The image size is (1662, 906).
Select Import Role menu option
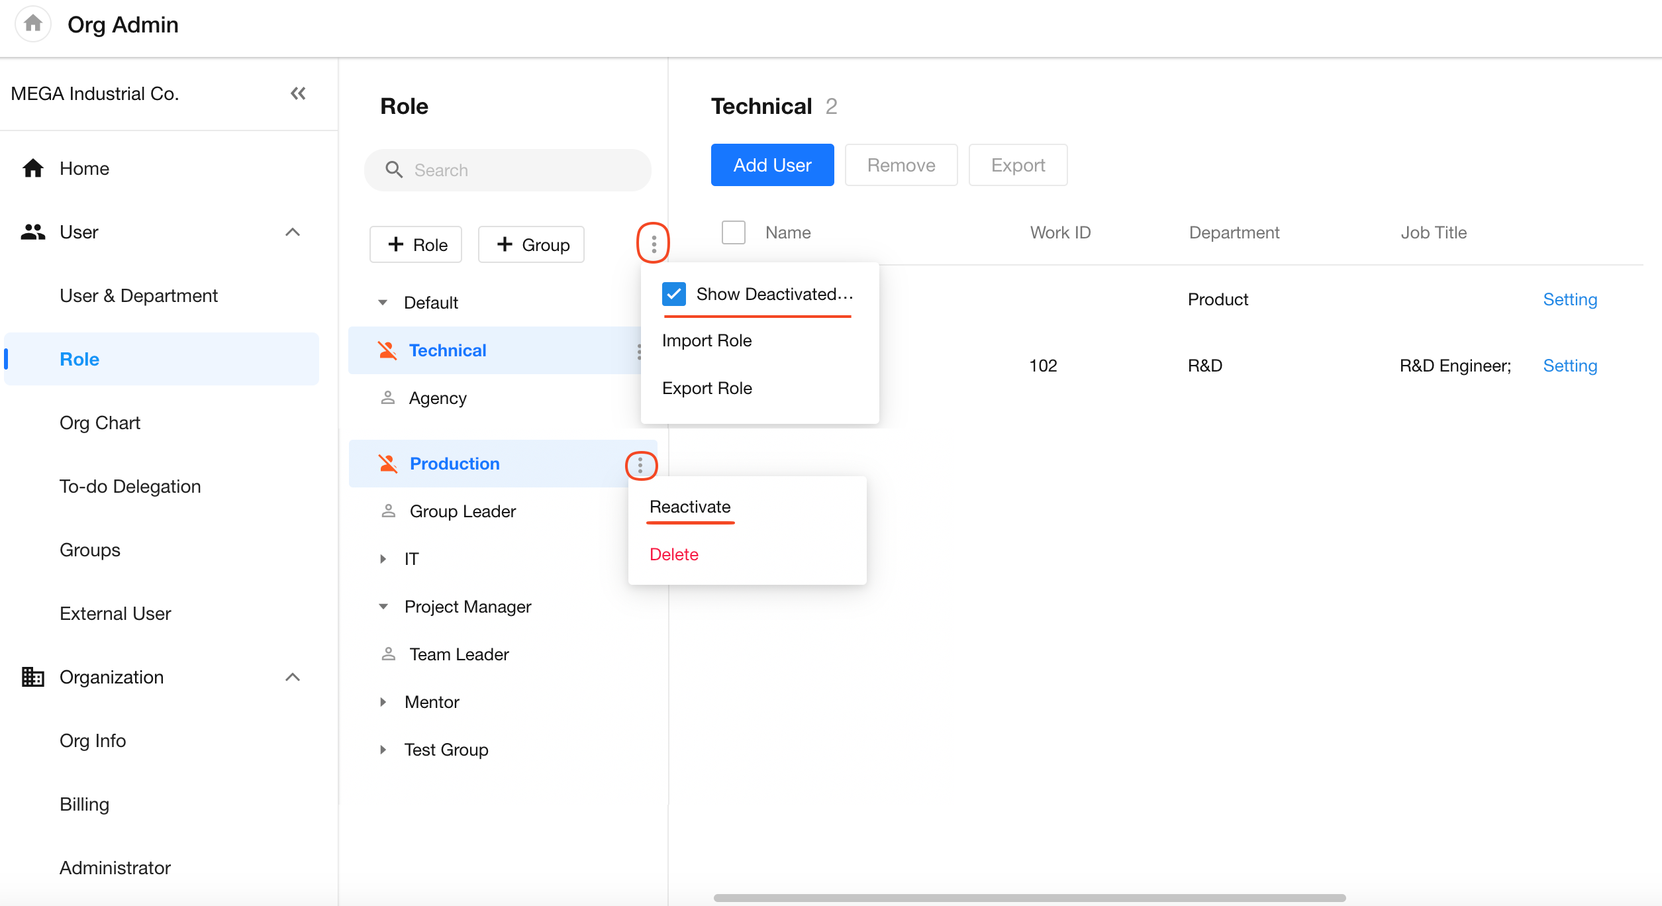click(x=707, y=340)
